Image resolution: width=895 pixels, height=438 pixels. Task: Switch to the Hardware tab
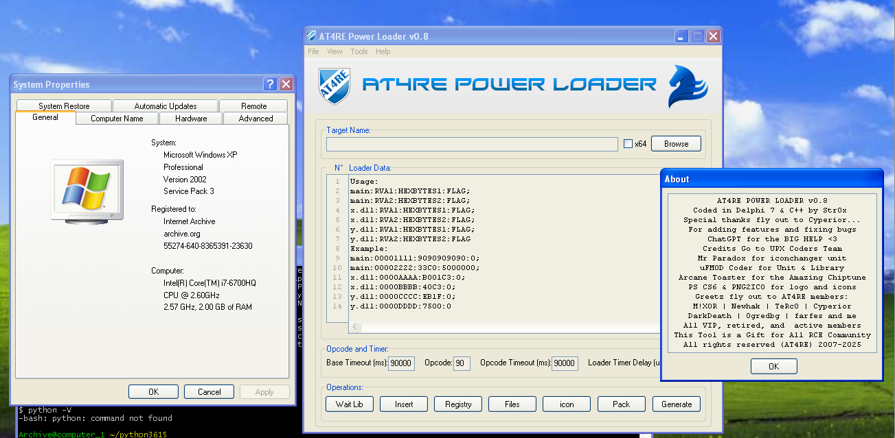[x=191, y=119]
